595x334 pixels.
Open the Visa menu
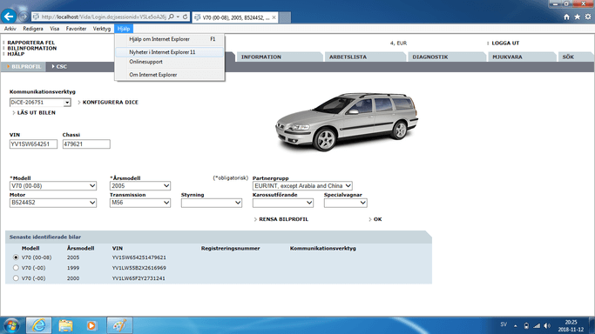pos(54,29)
